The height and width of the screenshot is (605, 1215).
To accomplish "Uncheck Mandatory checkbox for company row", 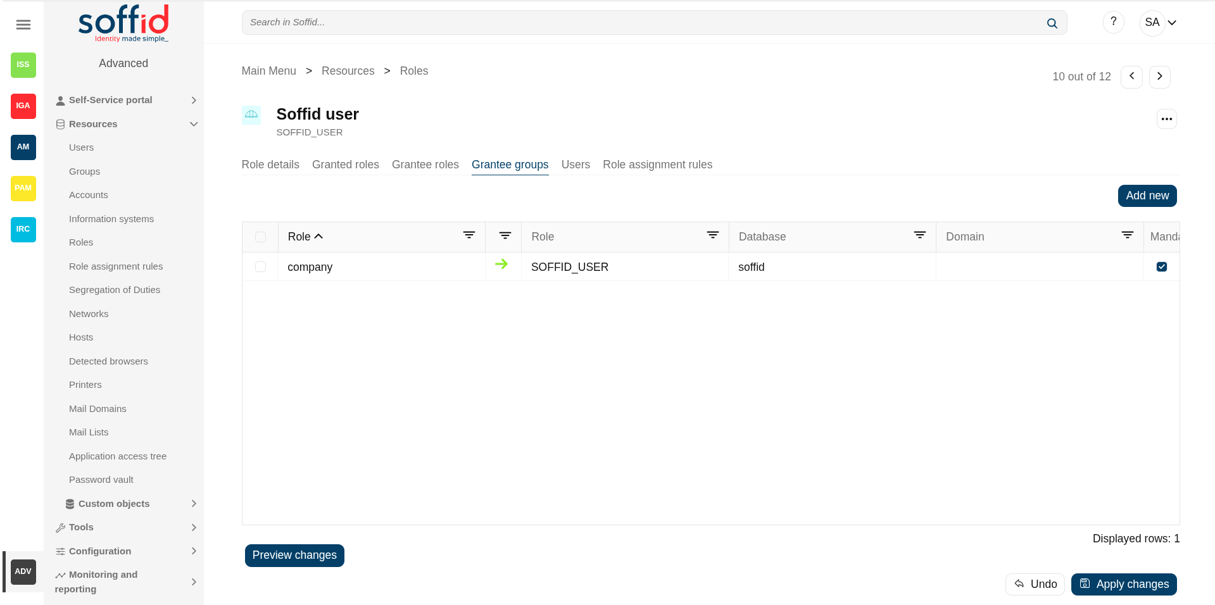I will (x=1162, y=267).
